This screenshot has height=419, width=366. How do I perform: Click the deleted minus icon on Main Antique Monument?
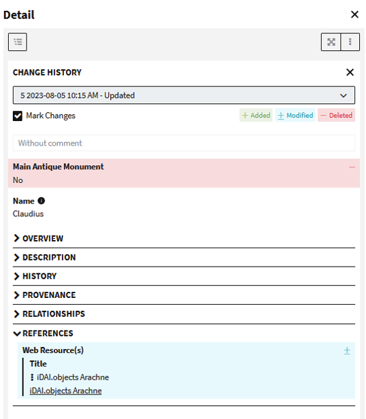coord(352,167)
